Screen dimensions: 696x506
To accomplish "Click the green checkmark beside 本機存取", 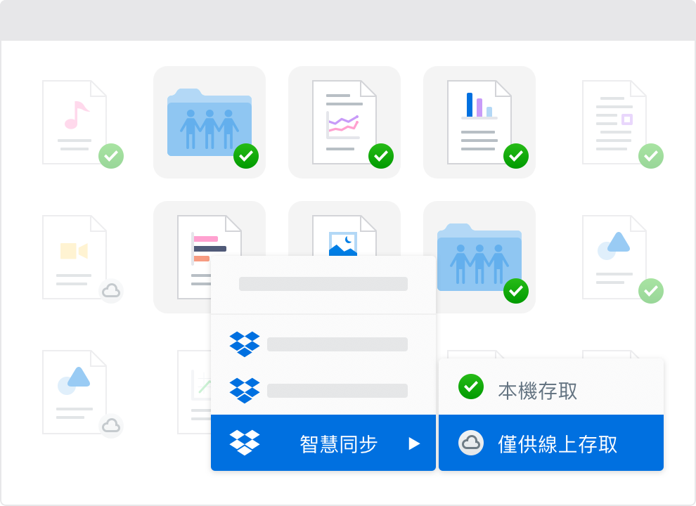I will pyautogui.click(x=470, y=387).
